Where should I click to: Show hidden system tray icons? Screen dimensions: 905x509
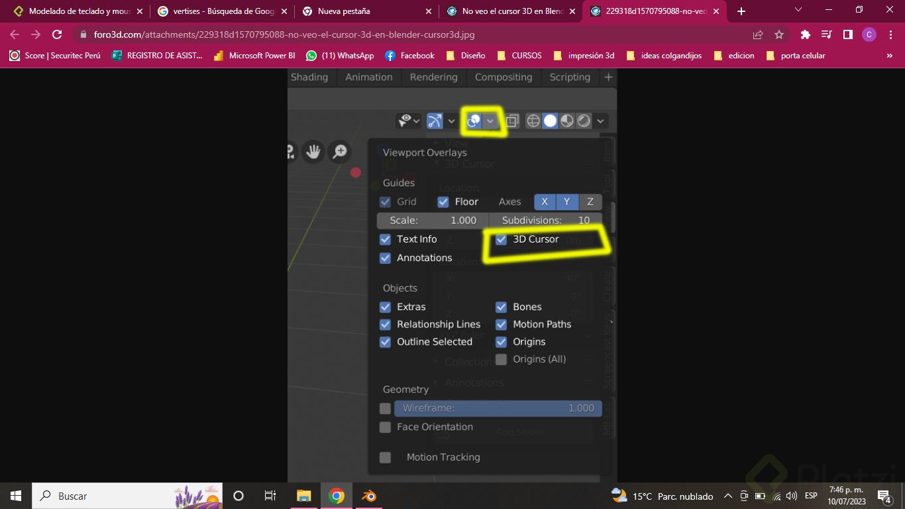727,496
